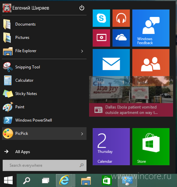Click the Евгений Ширяев user name

coord(31,8)
